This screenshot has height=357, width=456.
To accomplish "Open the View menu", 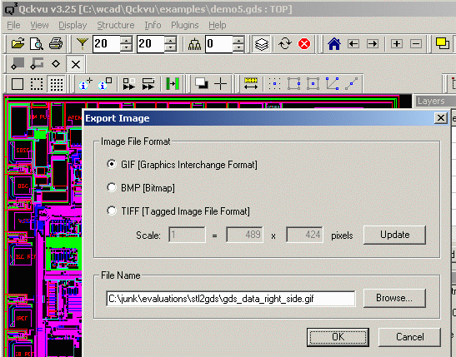I will (39, 25).
